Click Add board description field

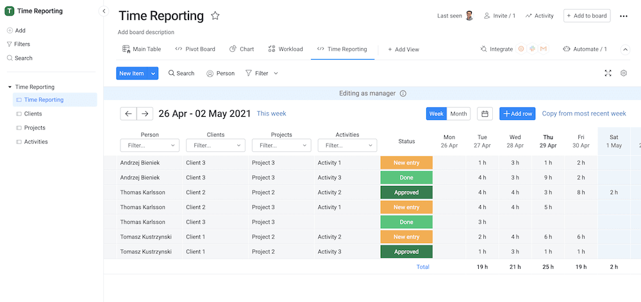[x=146, y=32]
